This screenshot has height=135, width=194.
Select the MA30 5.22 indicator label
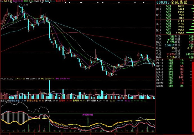pyautogui.click(x=39, y=1)
